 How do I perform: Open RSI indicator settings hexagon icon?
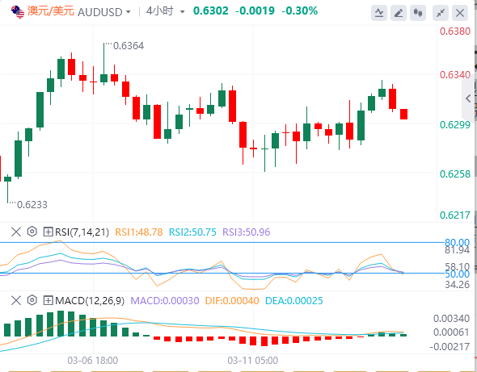click(32, 232)
